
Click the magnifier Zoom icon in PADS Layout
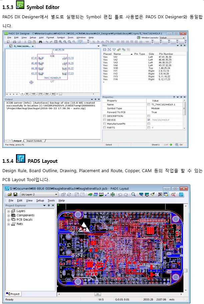pyautogui.click(x=133, y=194)
